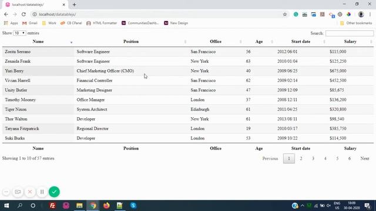Show hidden tray icons chevron
The width and height of the screenshot is (376, 211).
[x=303, y=206]
